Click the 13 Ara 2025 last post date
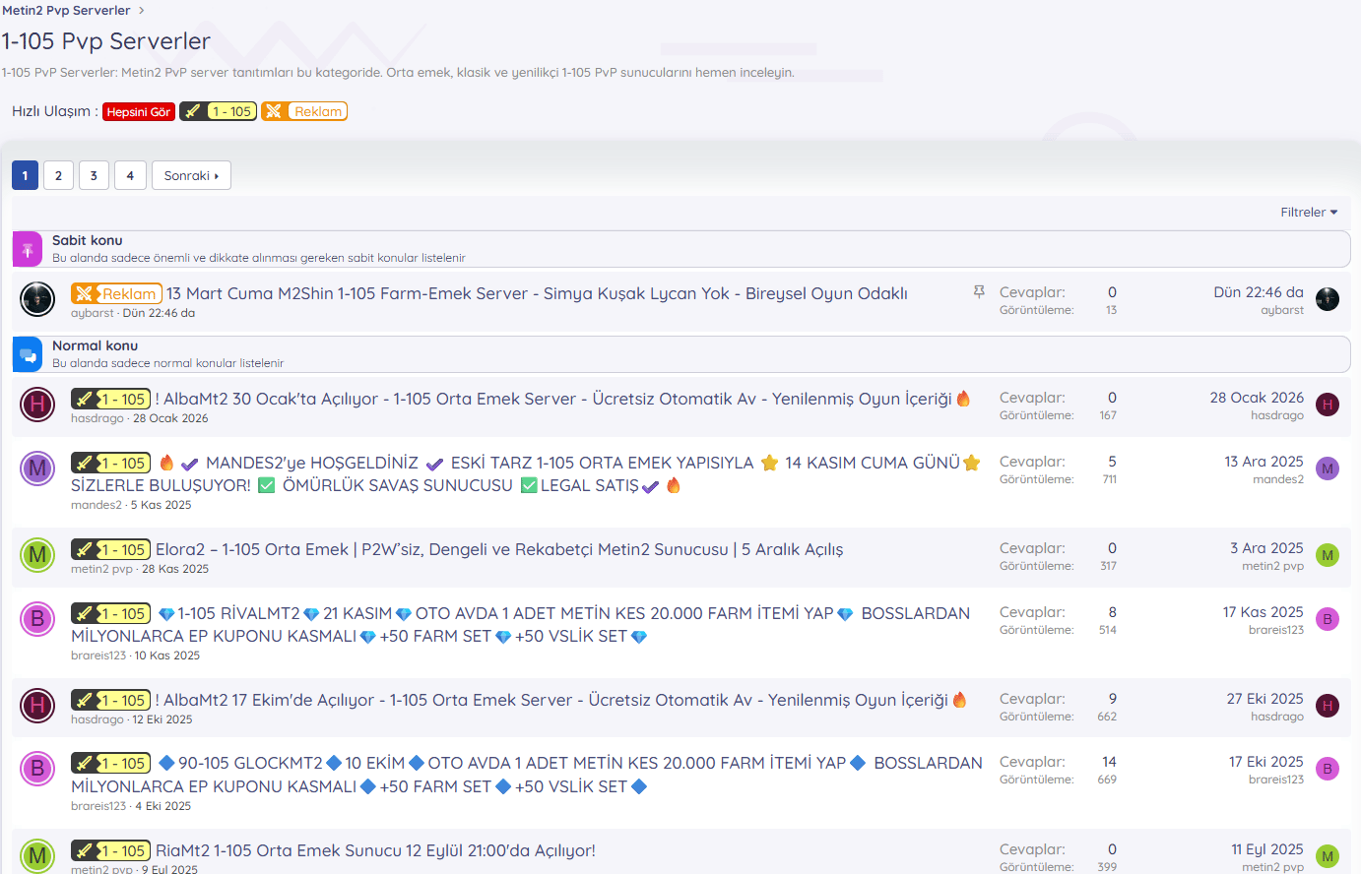This screenshot has height=874, width=1361. click(x=1264, y=462)
